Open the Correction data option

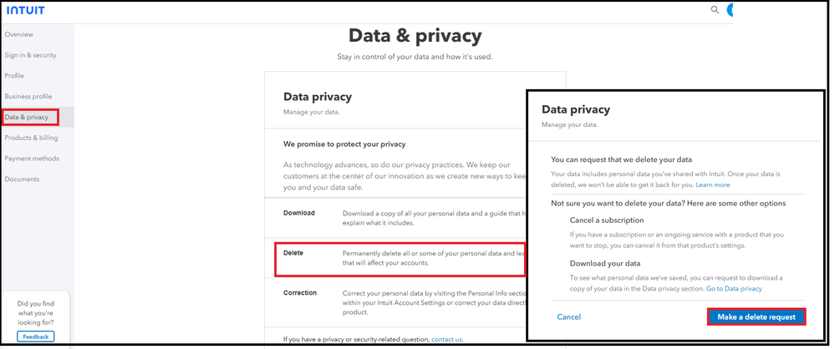click(300, 293)
